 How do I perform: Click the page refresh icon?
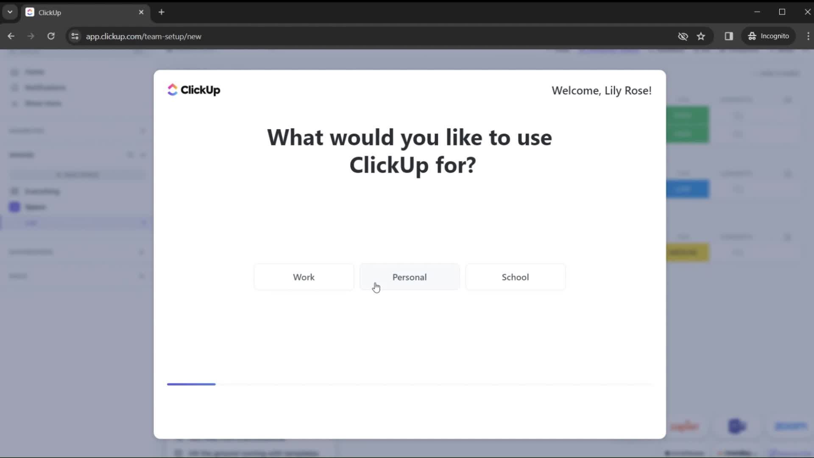[x=51, y=36]
